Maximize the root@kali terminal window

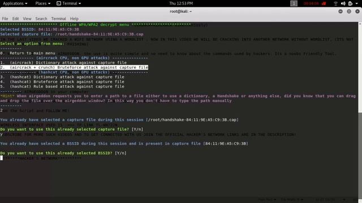point(349,11)
